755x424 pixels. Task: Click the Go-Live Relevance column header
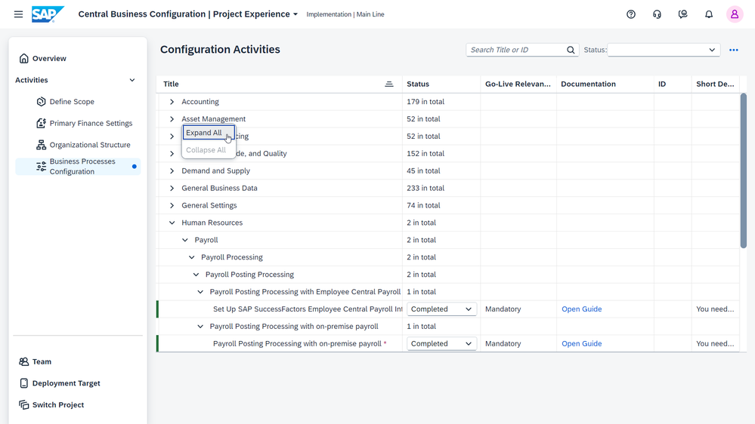518,84
